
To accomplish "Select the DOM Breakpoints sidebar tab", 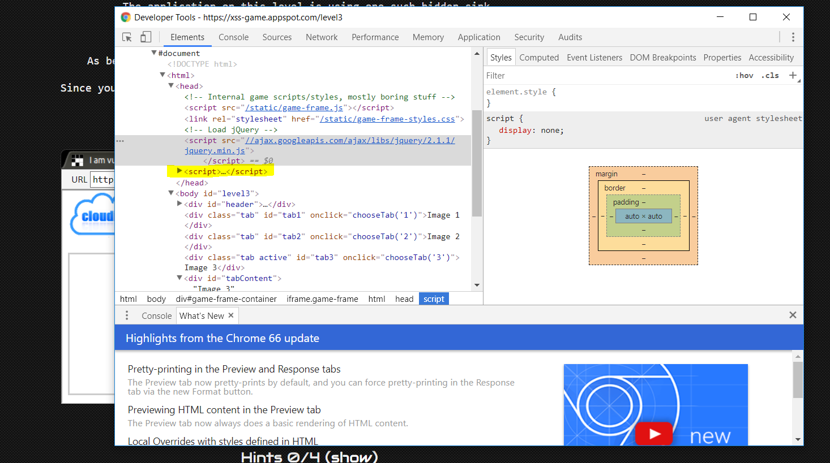I will point(663,58).
